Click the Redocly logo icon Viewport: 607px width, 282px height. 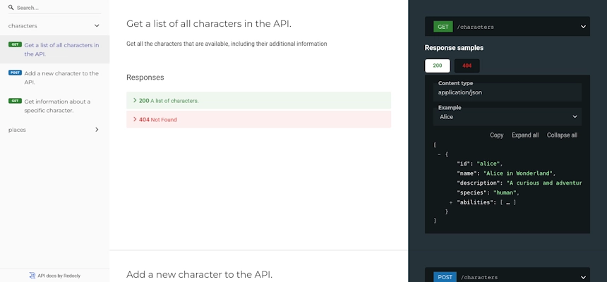click(x=32, y=276)
